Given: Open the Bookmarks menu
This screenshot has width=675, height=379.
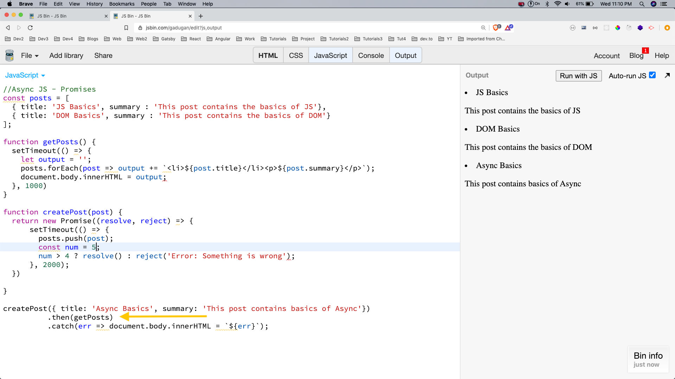Looking at the screenshot, I should tap(122, 4).
